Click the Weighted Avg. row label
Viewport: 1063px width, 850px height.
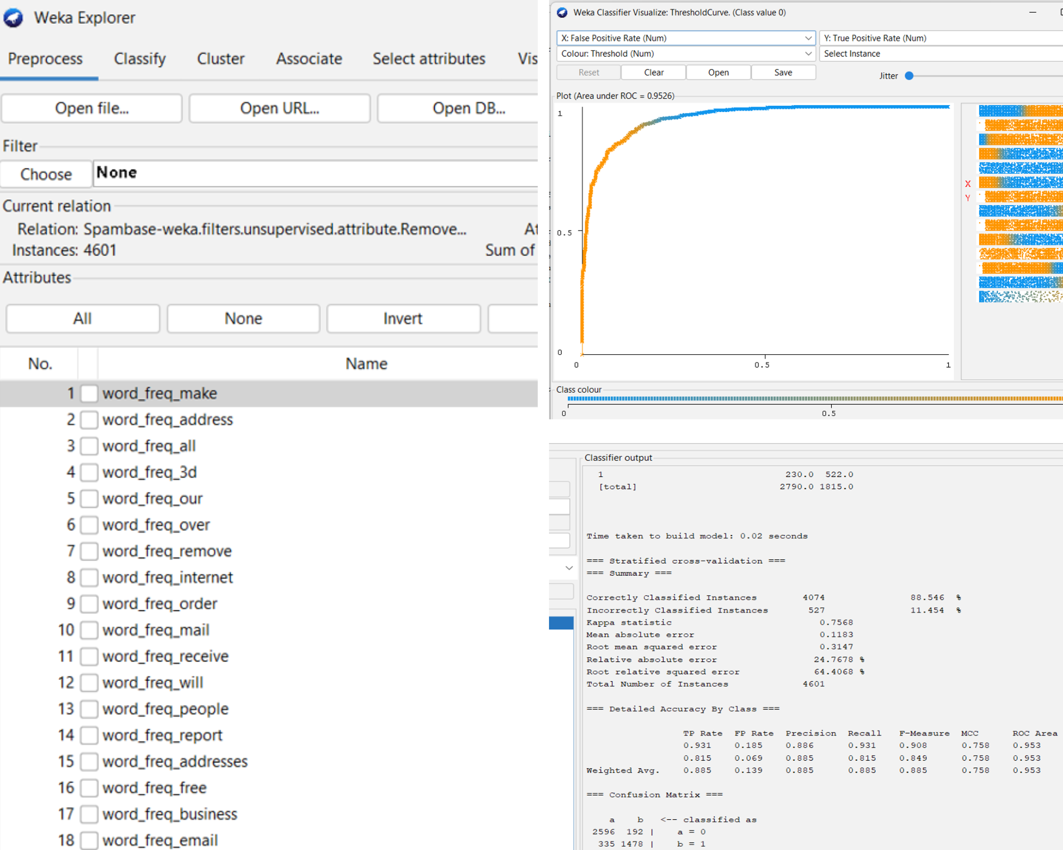623,771
